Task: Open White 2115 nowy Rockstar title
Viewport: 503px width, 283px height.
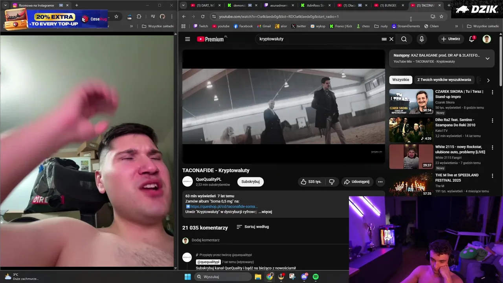Action: [460, 149]
